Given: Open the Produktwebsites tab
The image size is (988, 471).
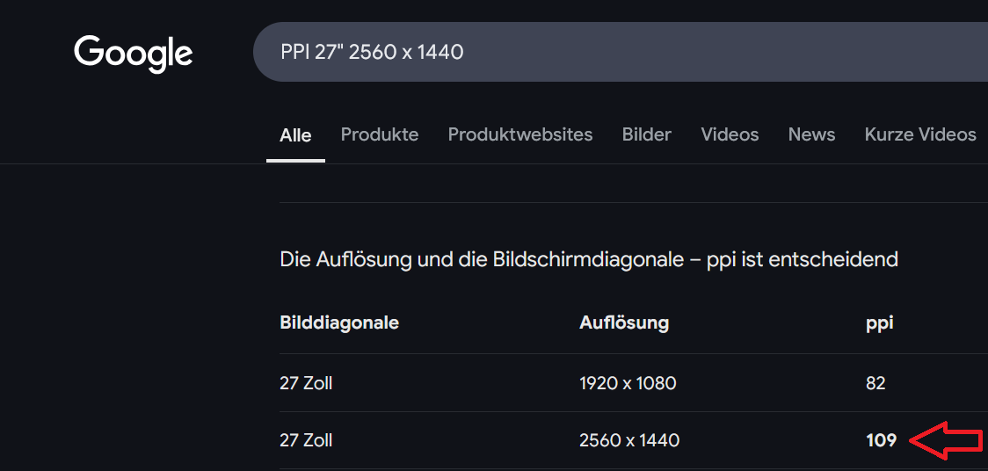Looking at the screenshot, I should click(x=520, y=134).
